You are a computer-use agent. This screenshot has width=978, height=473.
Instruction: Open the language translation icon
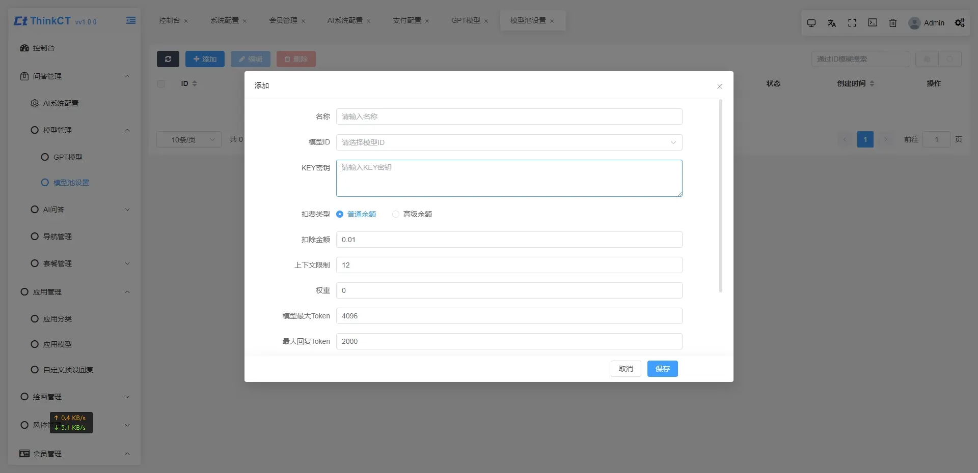tap(832, 23)
